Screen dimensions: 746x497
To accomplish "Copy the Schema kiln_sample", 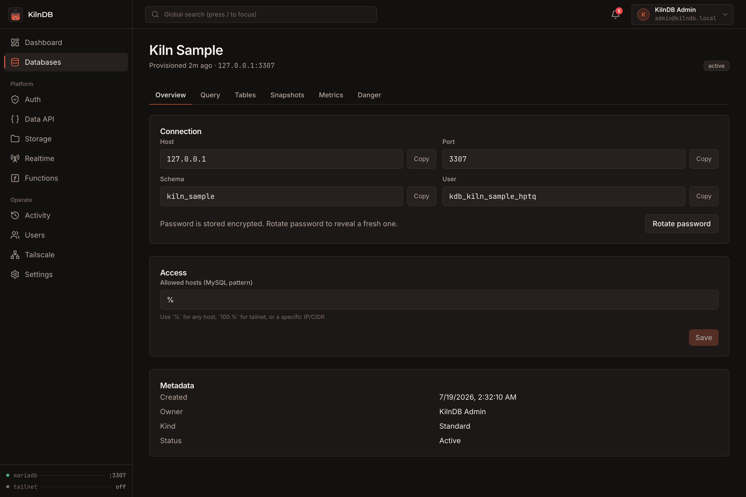I will [x=421, y=196].
